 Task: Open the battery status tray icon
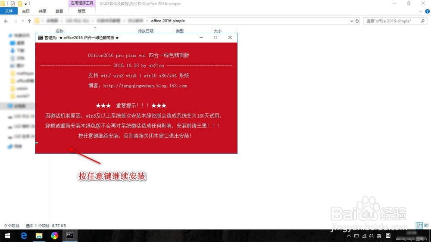(x=356, y=236)
